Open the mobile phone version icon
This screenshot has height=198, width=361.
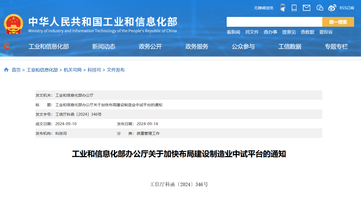(294, 8)
